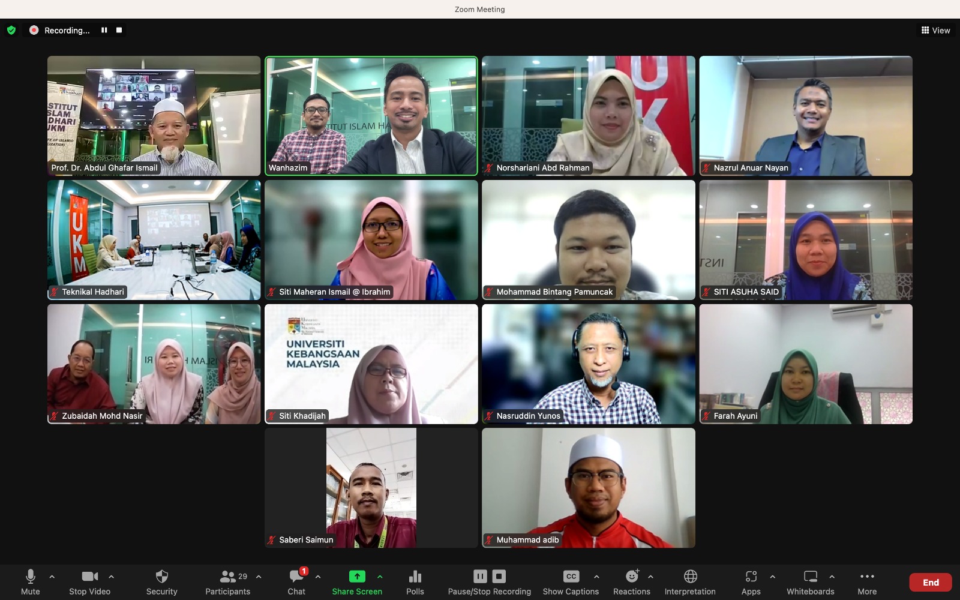This screenshot has width=960, height=600.
Task: Expand Share Screen options arrow
Action: (x=380, y=577)
